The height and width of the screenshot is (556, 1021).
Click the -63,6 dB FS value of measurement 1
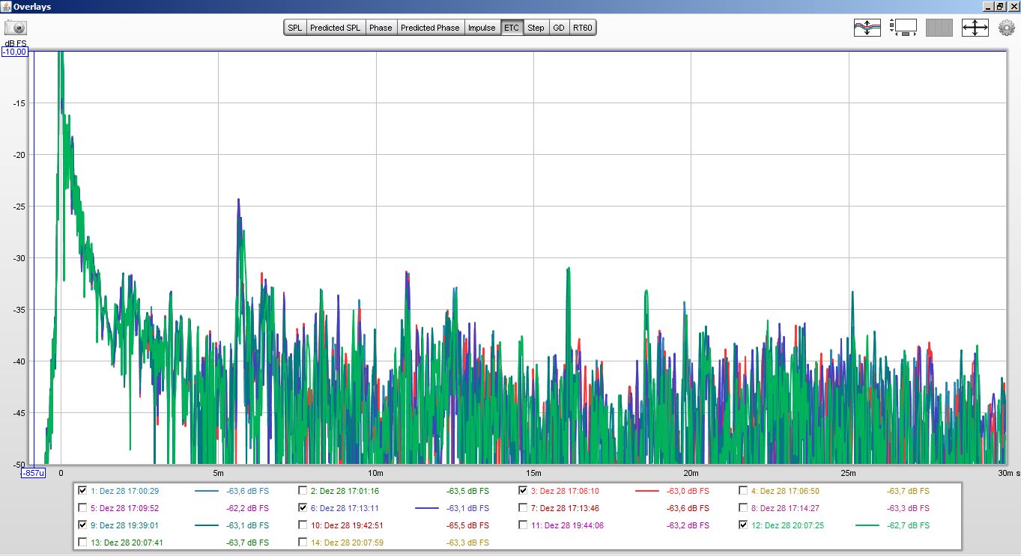247,492
